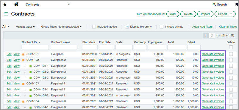Click orange square icon of COM-103
The image size is (239, 110).
tap(23, 84)
